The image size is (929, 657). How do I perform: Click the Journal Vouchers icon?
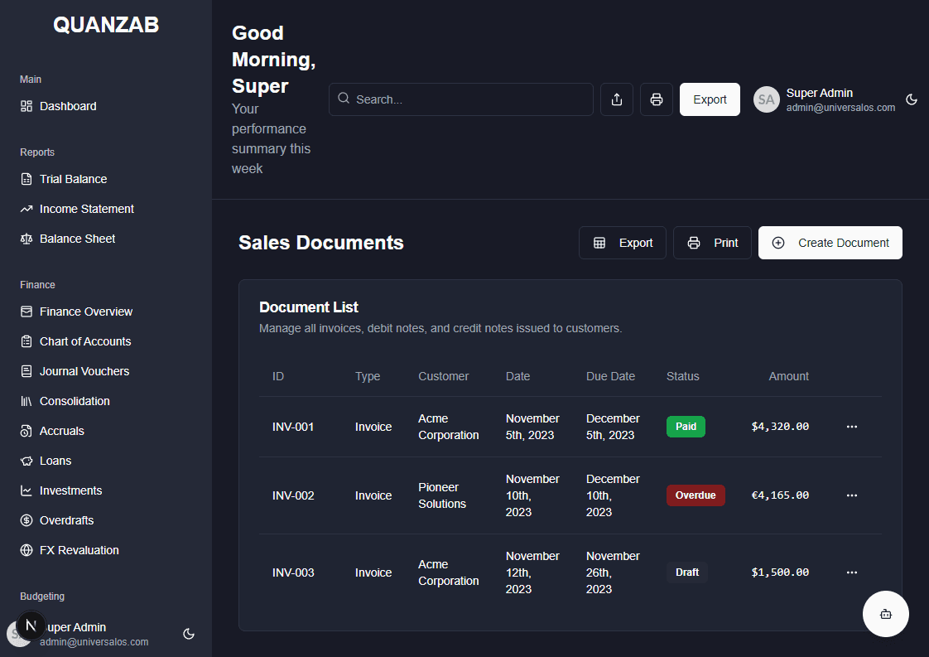(26, 371)
